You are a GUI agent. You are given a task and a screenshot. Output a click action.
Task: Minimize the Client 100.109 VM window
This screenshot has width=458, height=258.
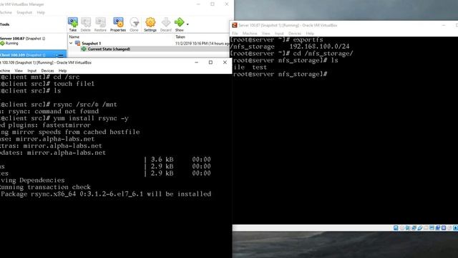[196, 62]
